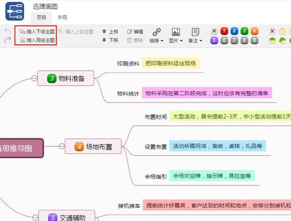291x221 pixels.
Task: Select the green priority 3 icon
Action: [244, 31]
